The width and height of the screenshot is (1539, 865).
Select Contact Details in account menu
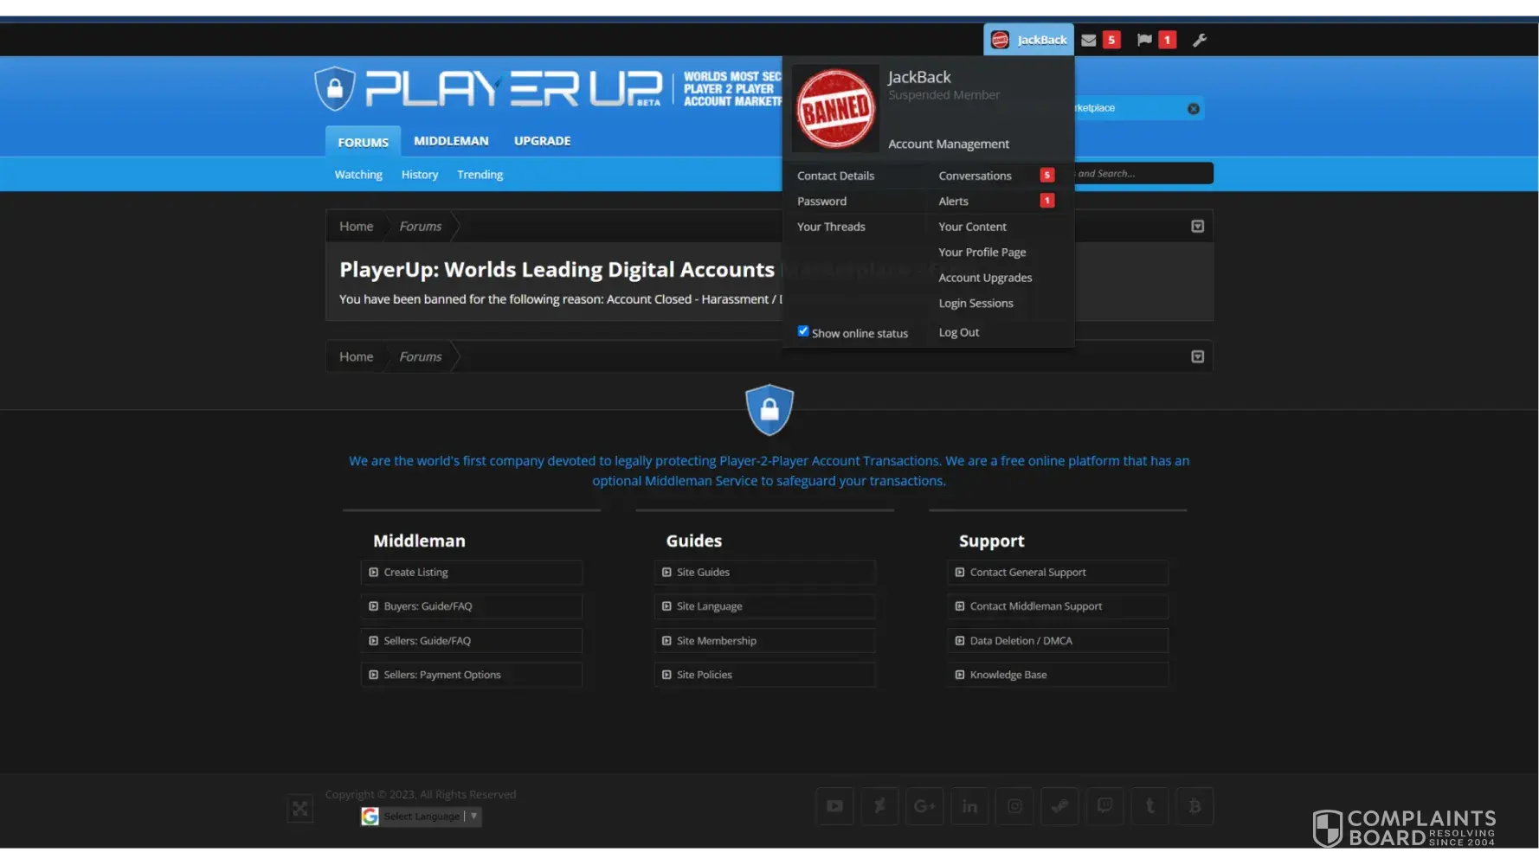836,176
